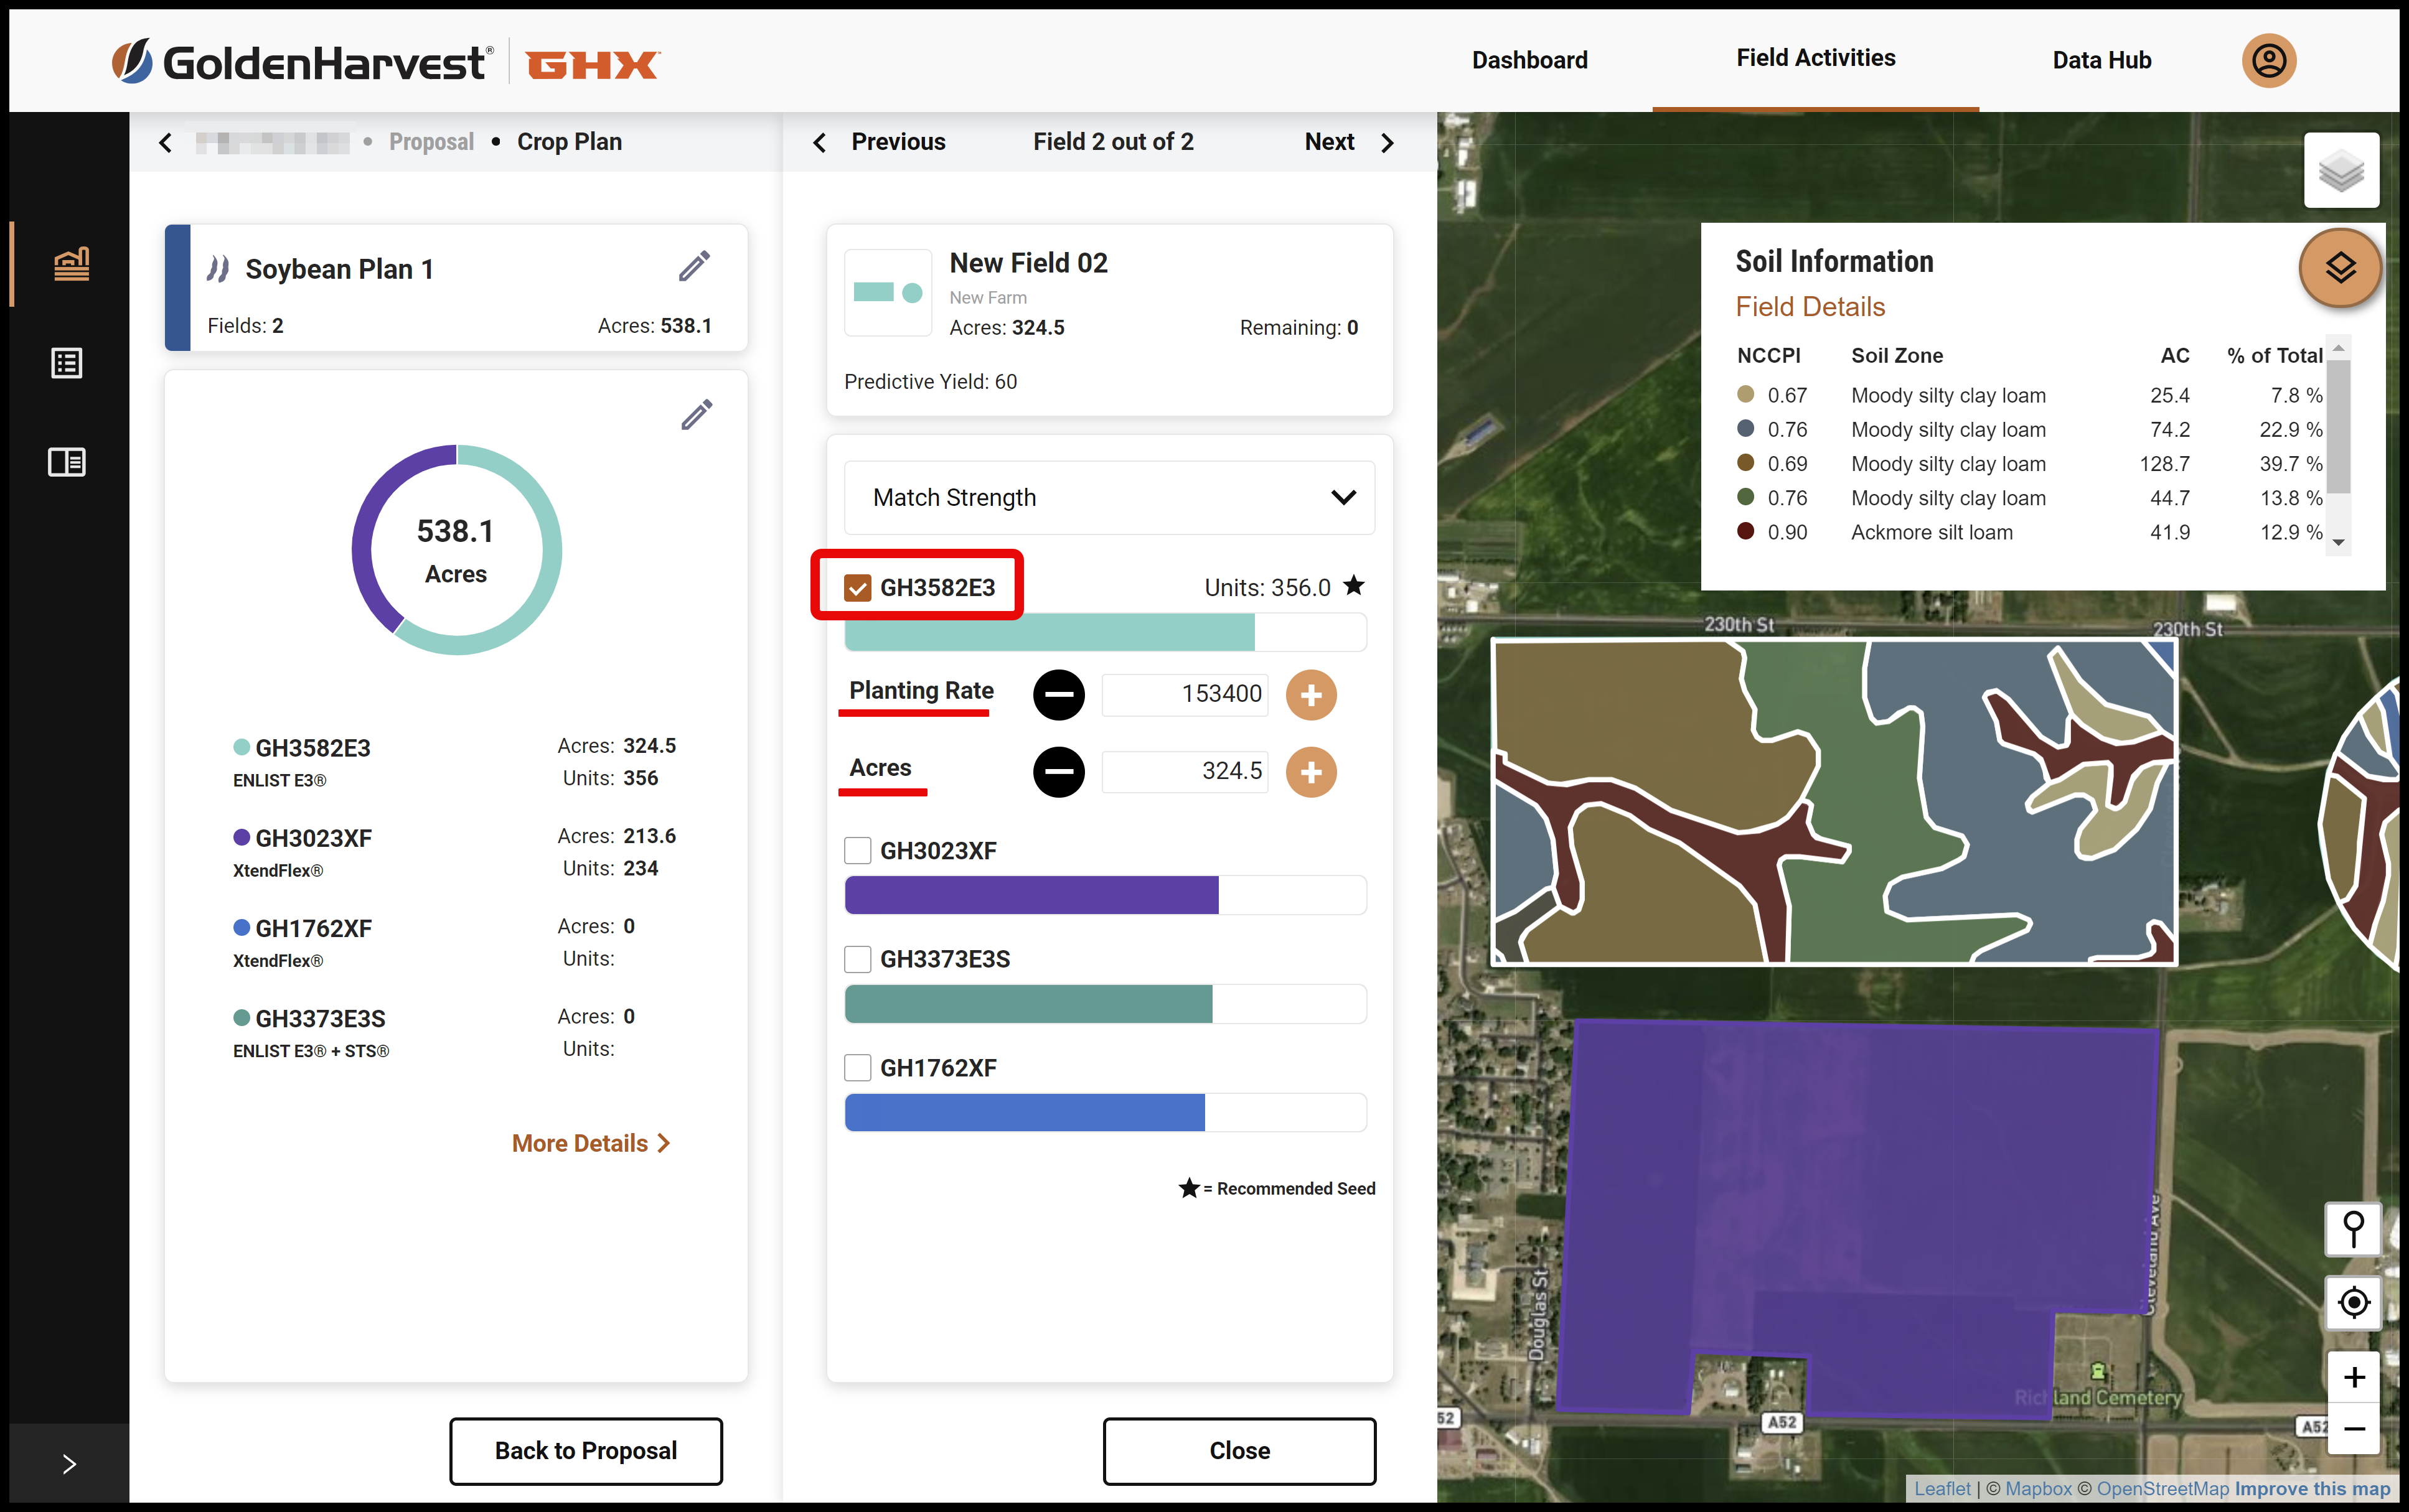The image size is (2409, 1512).
Task: Click the GoldenHarvest logo
Action: 301,63
